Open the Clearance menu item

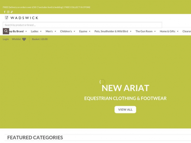[187, 31]
